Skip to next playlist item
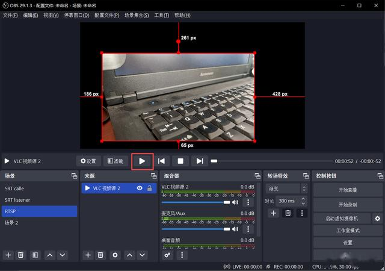Image resolution: width=385 pixels, height=271 pixels. click(x=200, y=161)
